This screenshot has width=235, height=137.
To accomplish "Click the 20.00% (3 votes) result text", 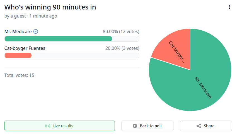I will (x=122, y=48).
